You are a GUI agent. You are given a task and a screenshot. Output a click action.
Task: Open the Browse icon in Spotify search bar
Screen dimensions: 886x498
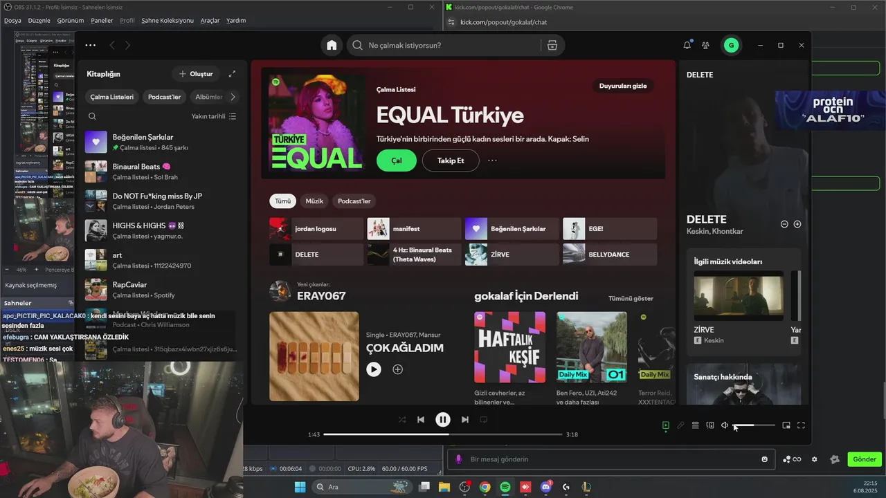552,45
